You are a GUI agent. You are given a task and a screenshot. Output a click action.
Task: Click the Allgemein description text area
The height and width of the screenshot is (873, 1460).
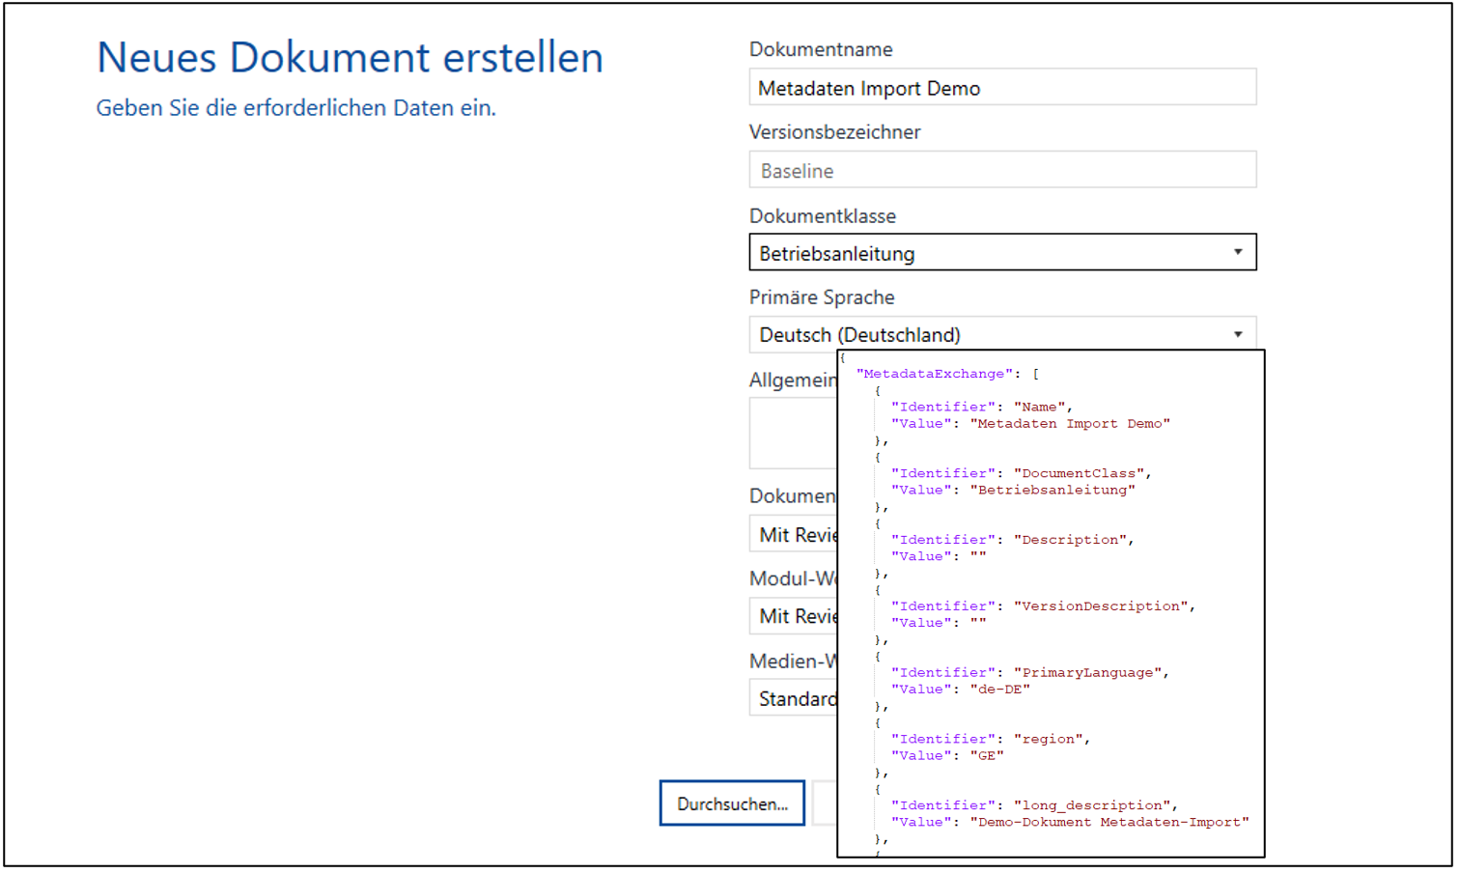pyautogui.click(x=793, y=433)
